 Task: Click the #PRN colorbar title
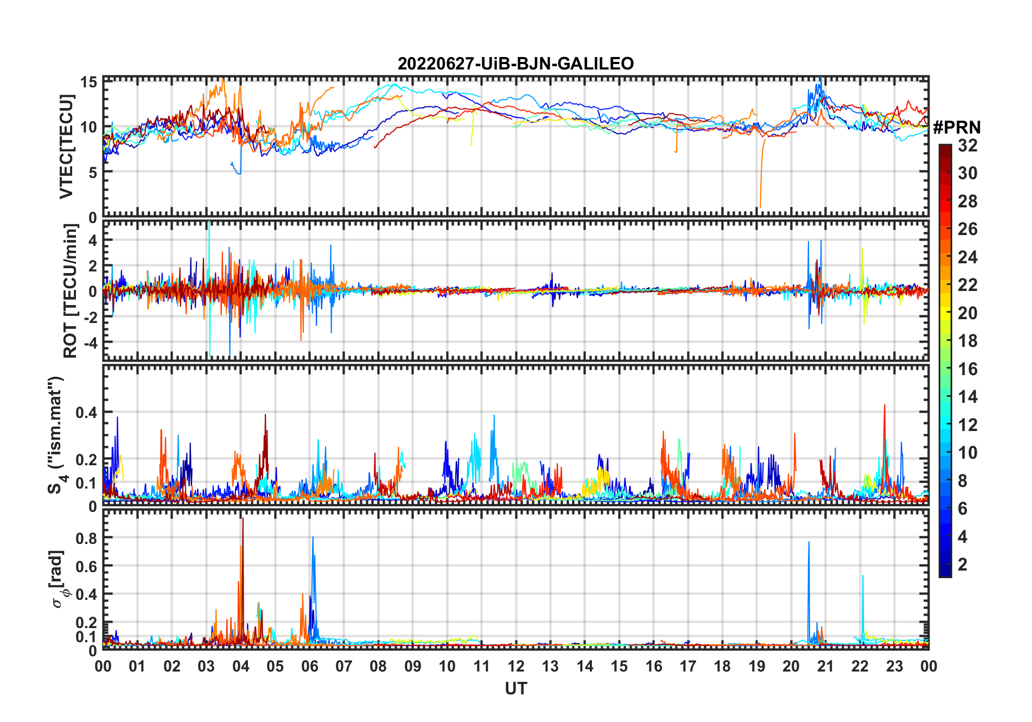957,128
